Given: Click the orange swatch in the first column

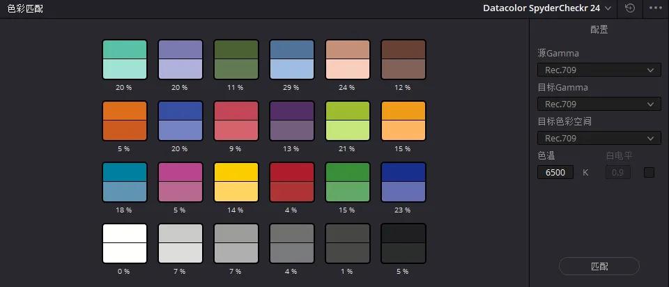Looking at the screenshot, I should click(125, 121).
